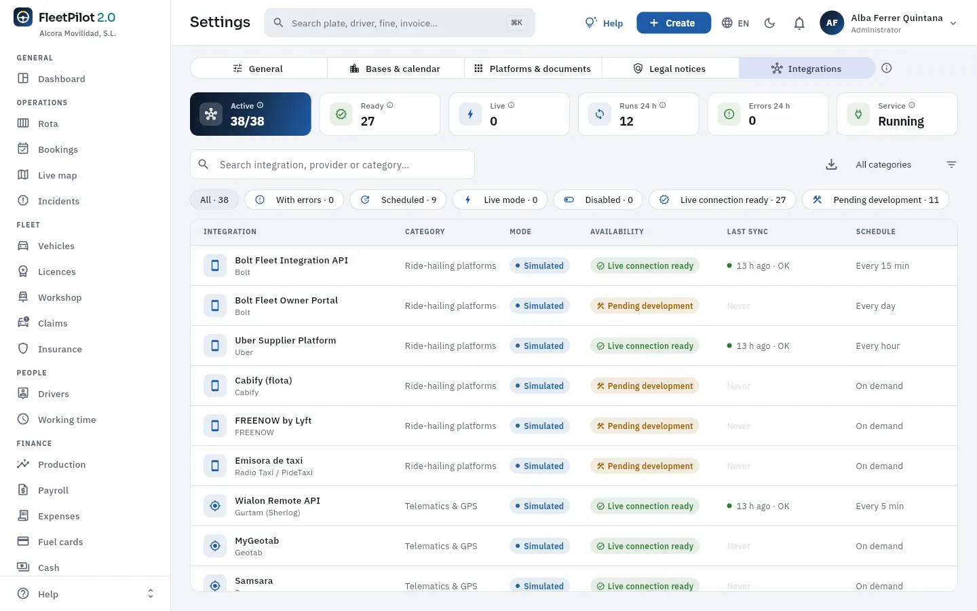Open the filter lines icon
Image resolution: width=977 pixels, height=611 pixels.
coord(951,165)
